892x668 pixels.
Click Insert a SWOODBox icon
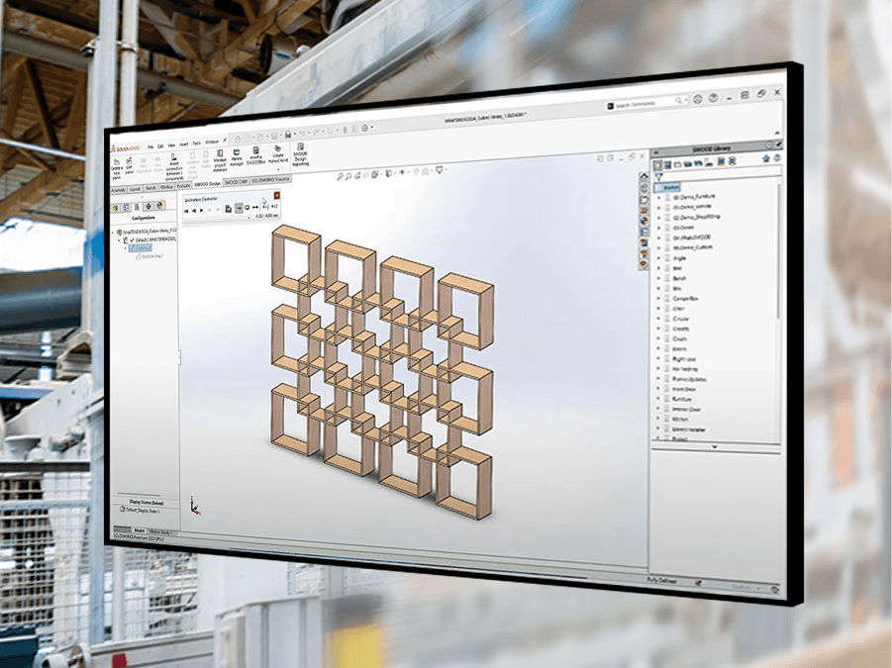point(255,154)
